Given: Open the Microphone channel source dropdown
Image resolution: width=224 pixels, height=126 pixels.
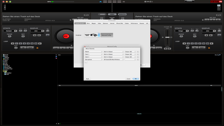Looking at the screenshot, I should click(94, 59).
